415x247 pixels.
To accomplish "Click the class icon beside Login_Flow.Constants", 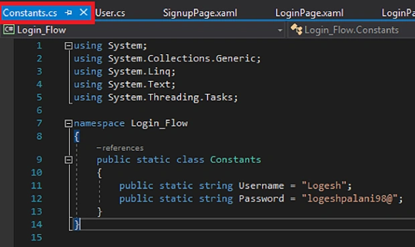I will click(x=297, y=29).
